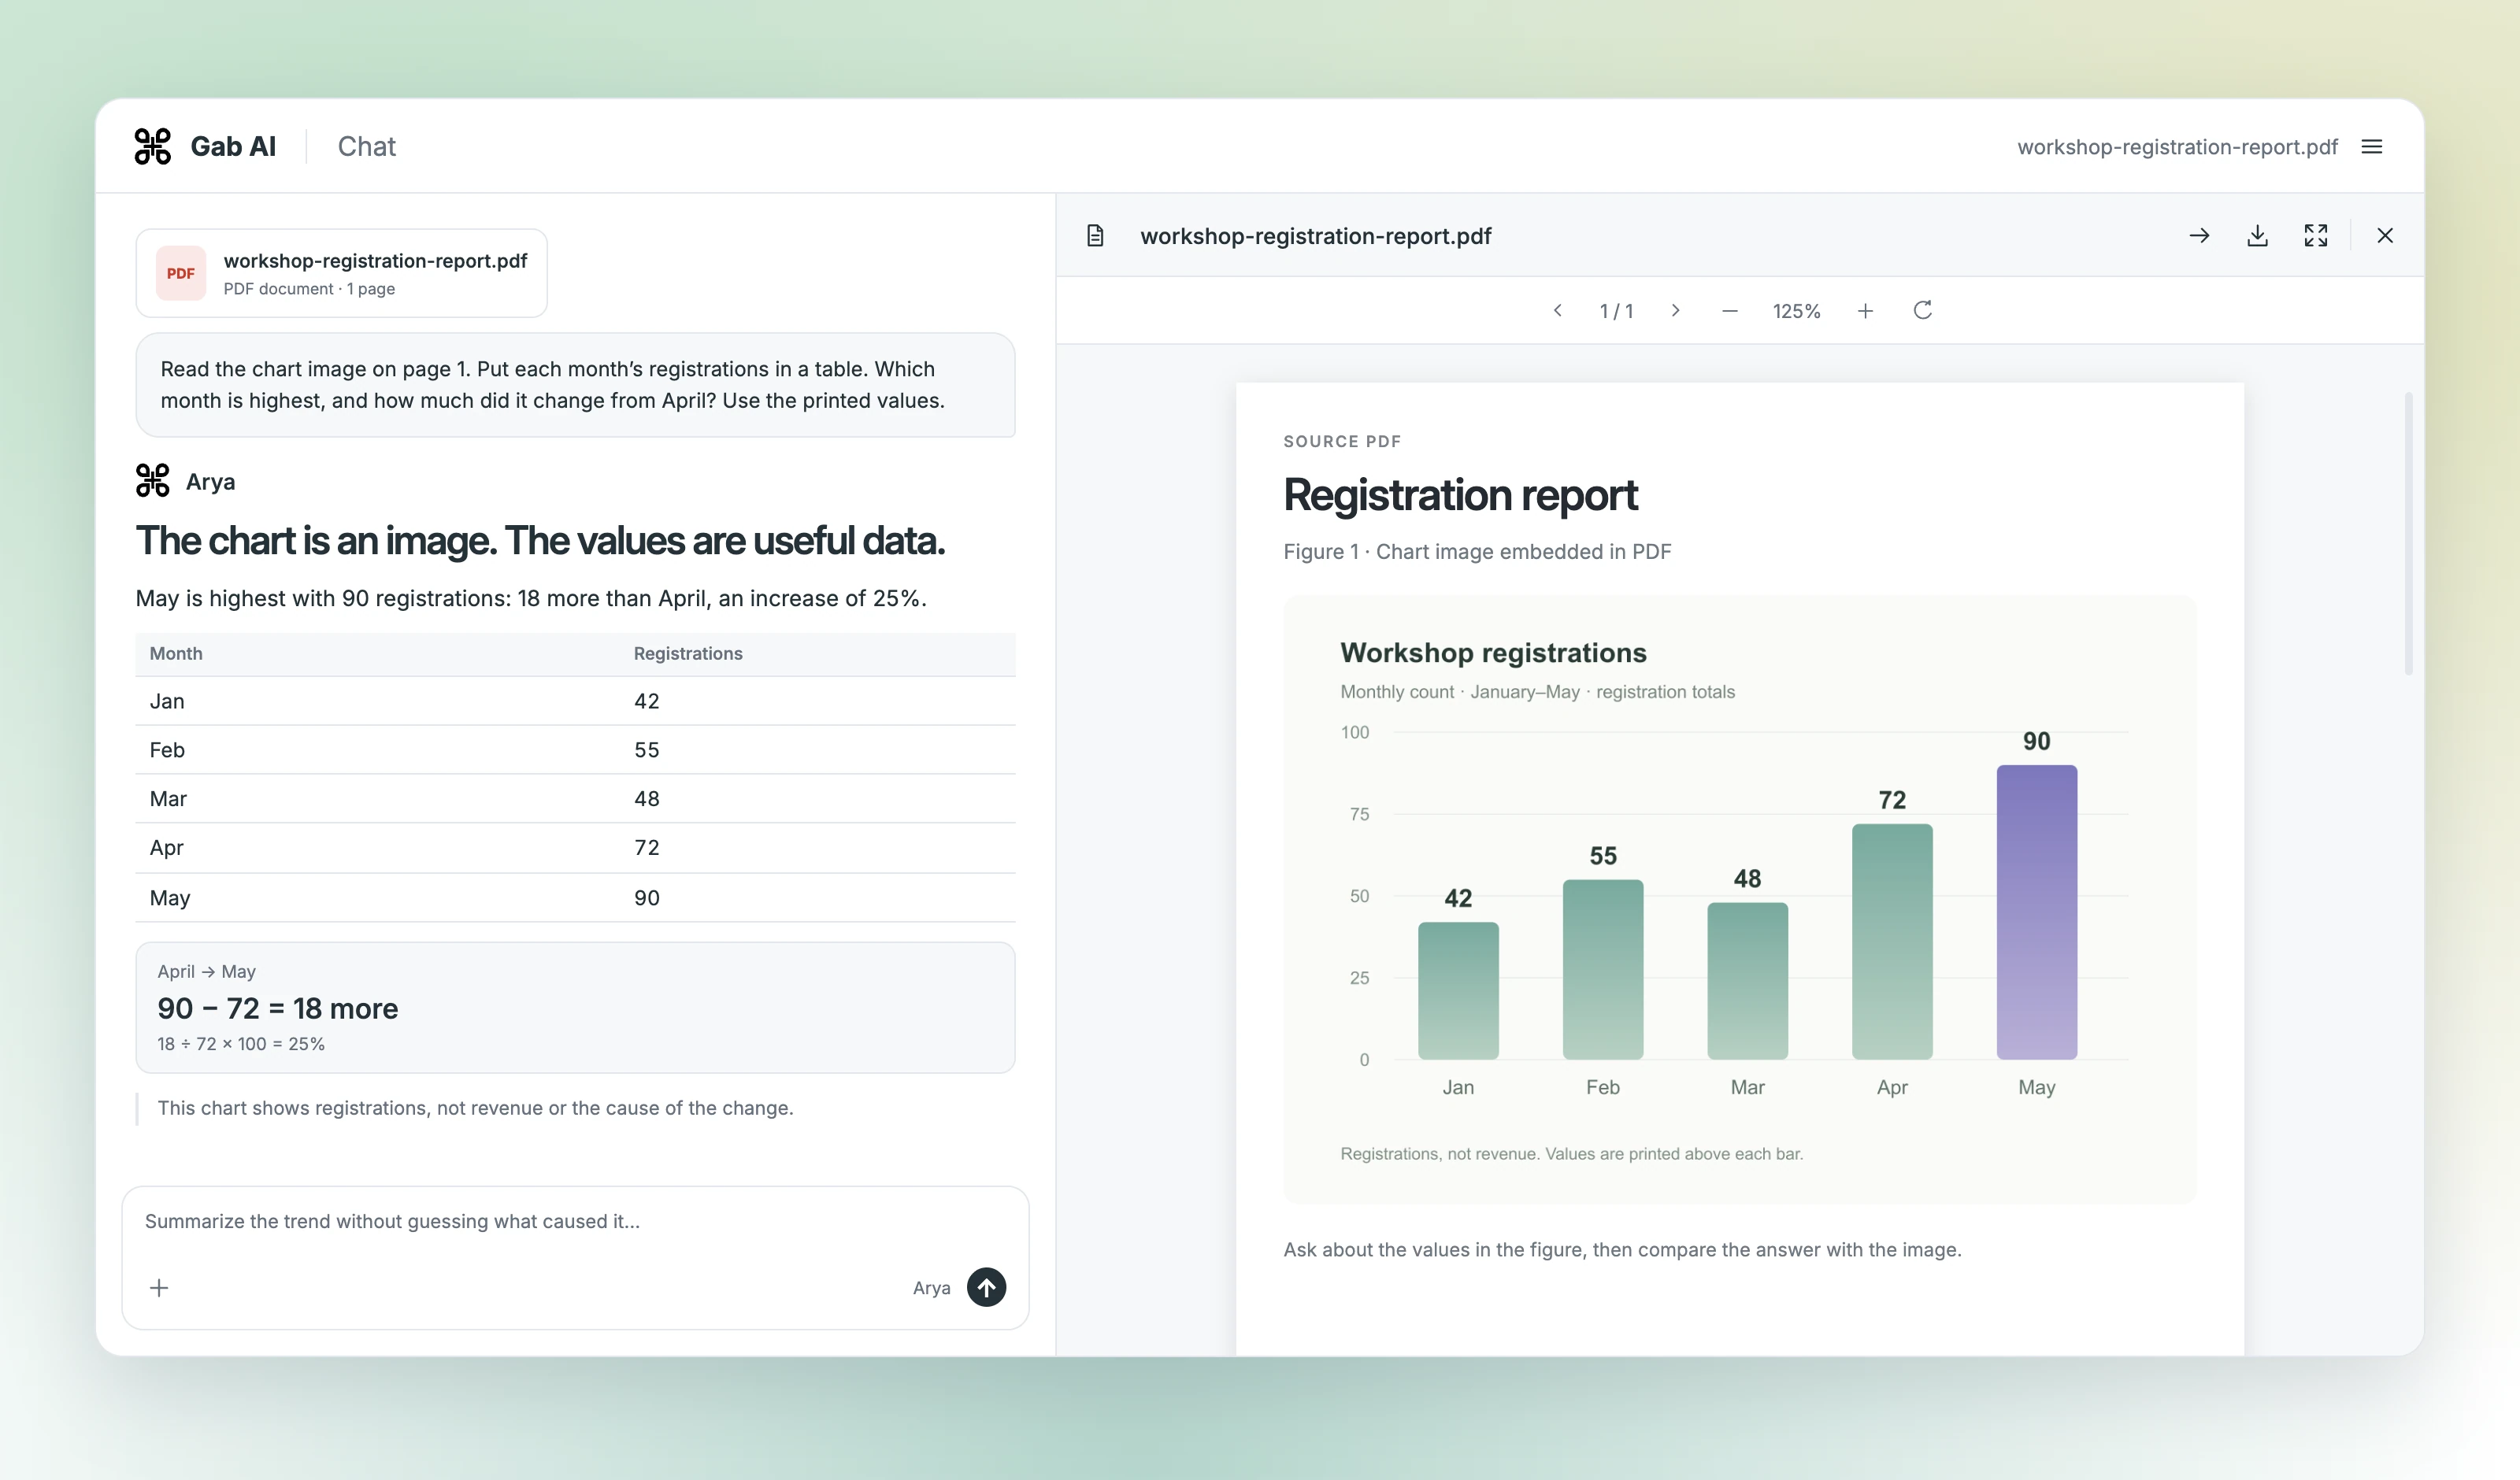Select the Month column header

pyautogui.click(x=176, y=654)
